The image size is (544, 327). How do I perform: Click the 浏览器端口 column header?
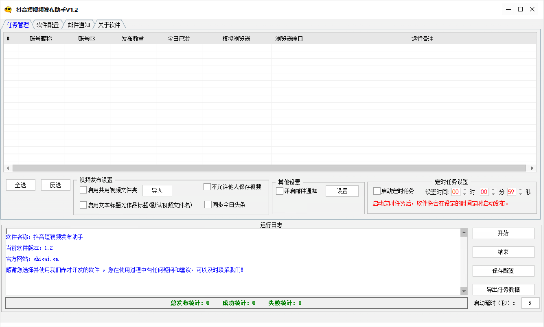(x=289, y=39)
